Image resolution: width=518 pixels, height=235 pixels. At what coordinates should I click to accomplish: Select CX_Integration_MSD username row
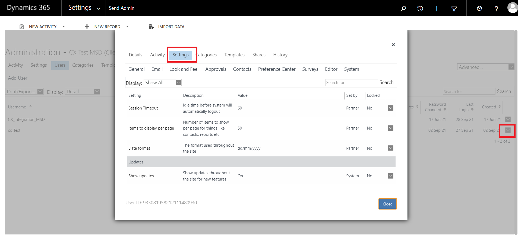pos(26,120)
